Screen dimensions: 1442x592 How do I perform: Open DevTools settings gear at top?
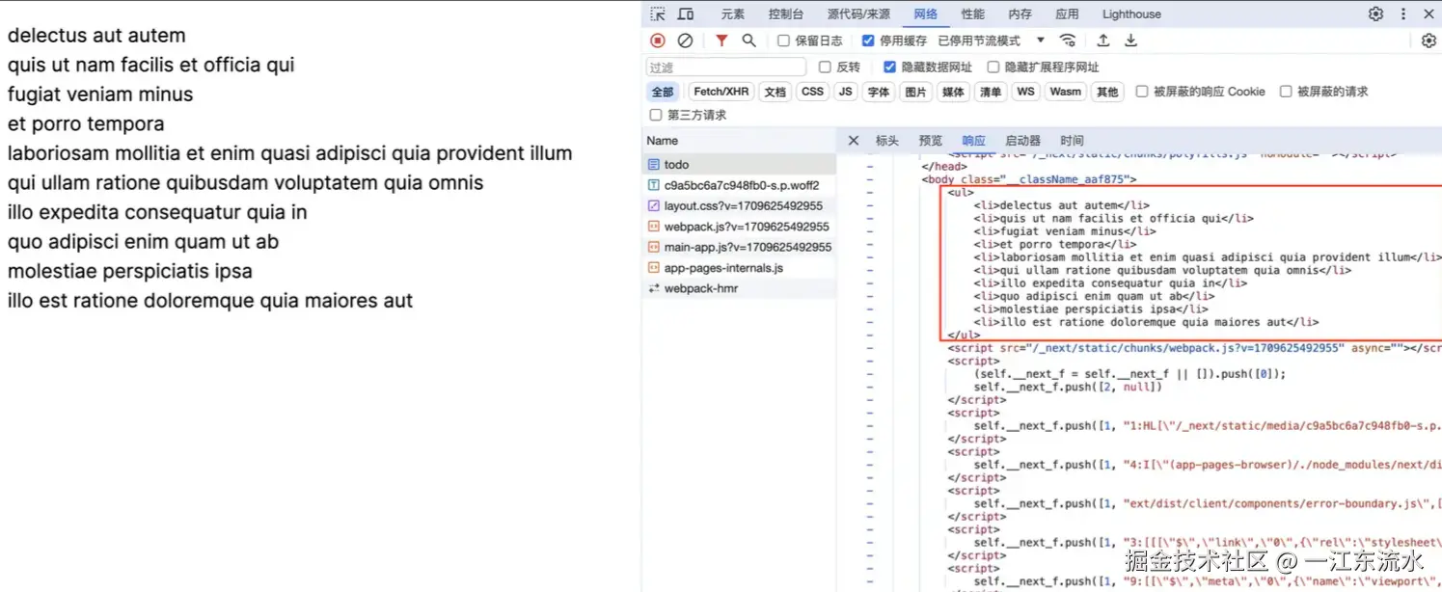(x=1375, y=13)
